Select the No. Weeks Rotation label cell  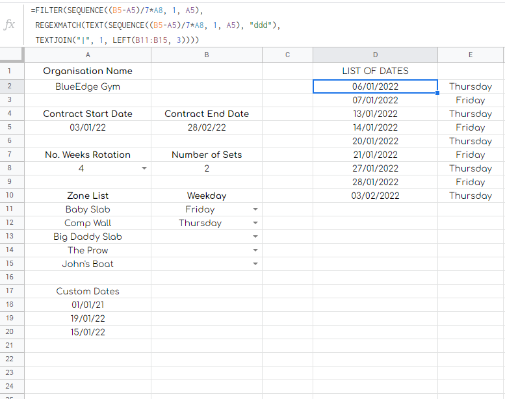pyautogui.click(x=88, y=155)
